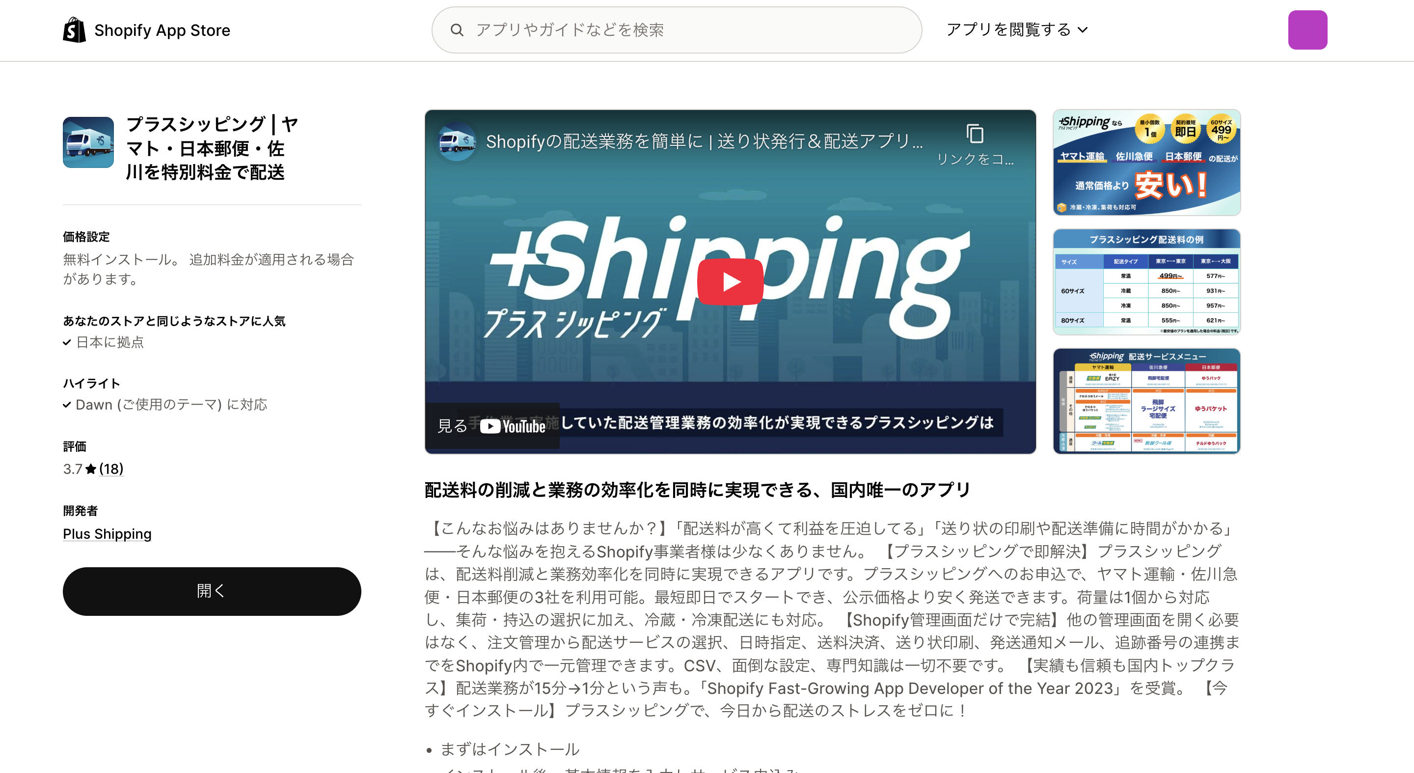The image size is (1414, 773).
Task: Open the 安い! promo thumbnail
Action: (1147, 163)
